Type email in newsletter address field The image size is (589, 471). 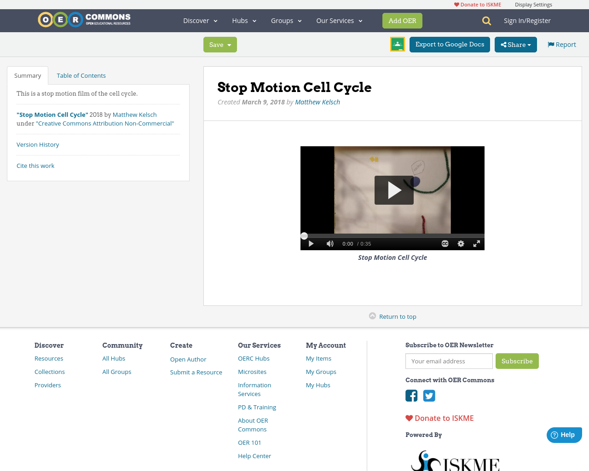click(x=449, y=361)
